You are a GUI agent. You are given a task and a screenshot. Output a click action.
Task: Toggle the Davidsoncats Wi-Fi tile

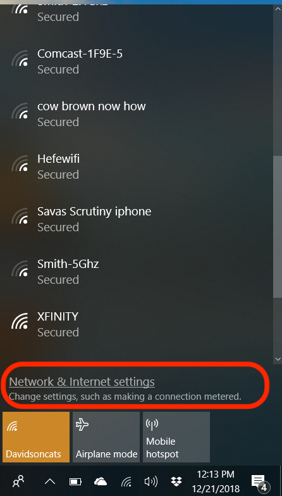(x=36, y=437)
